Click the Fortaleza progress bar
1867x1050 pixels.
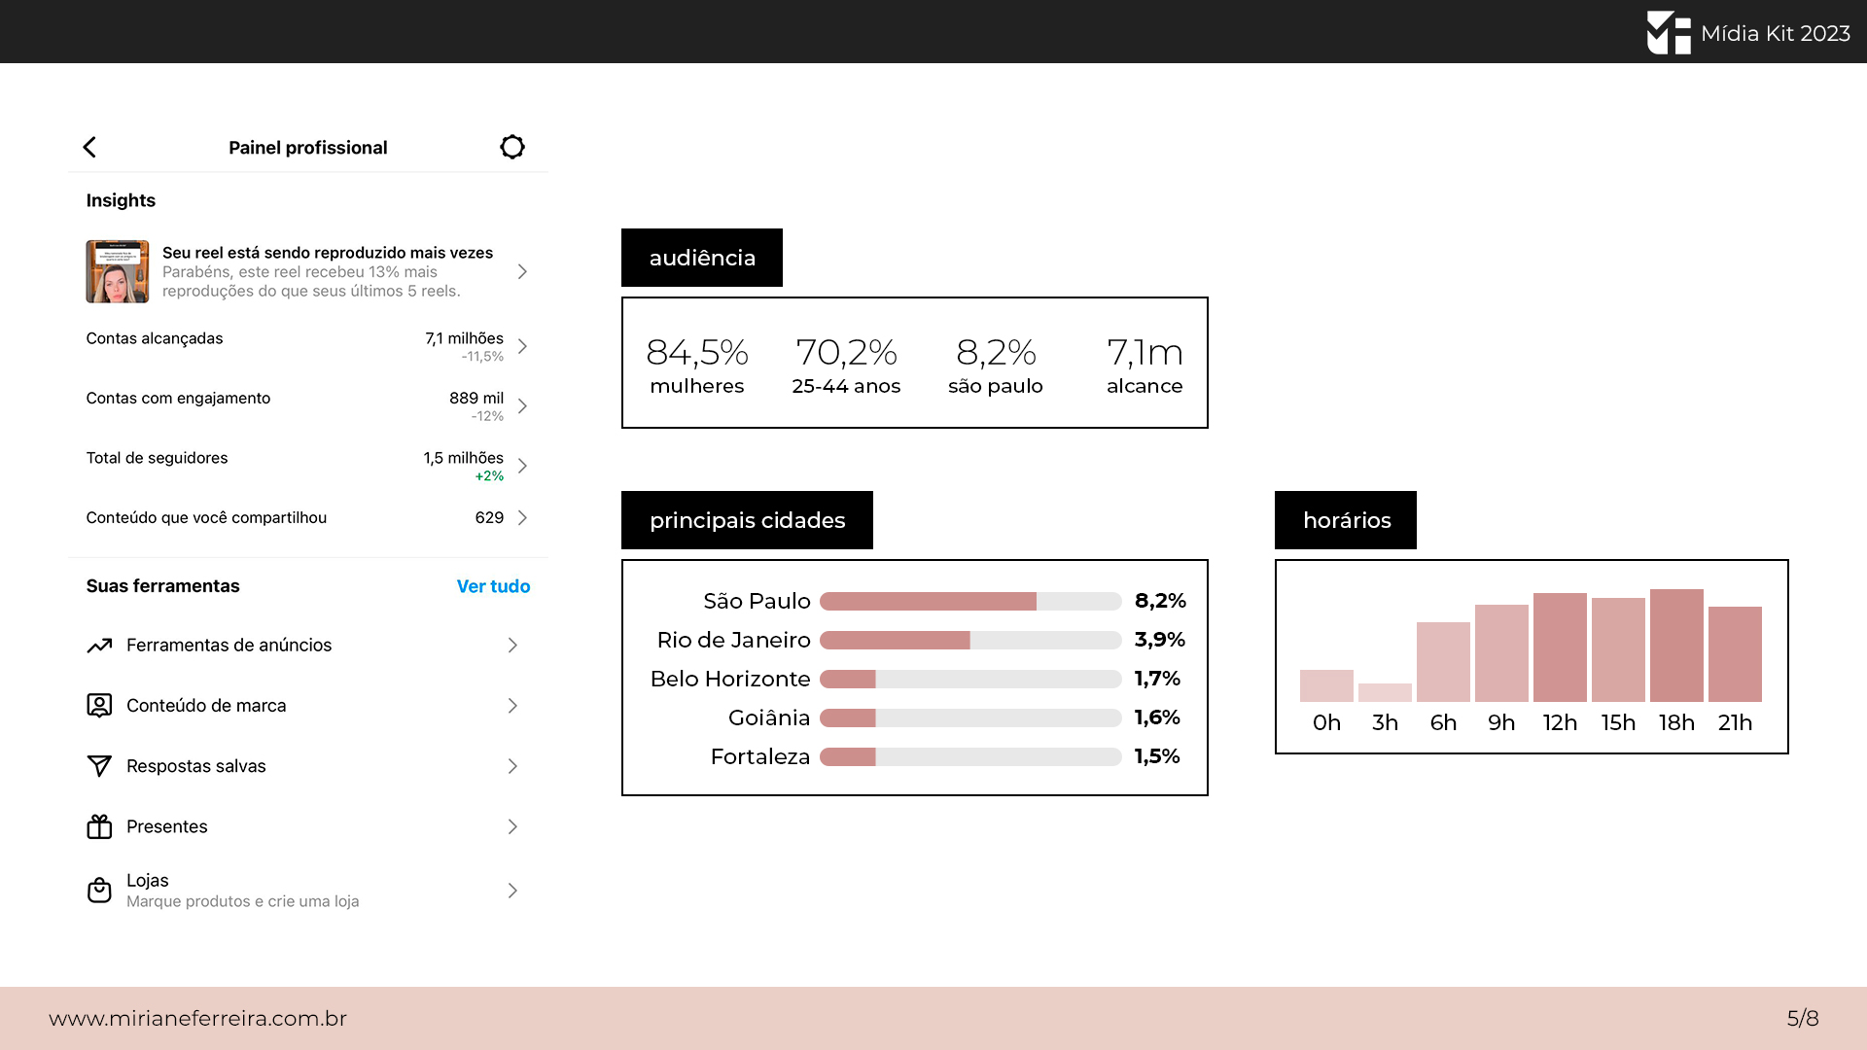970,757
